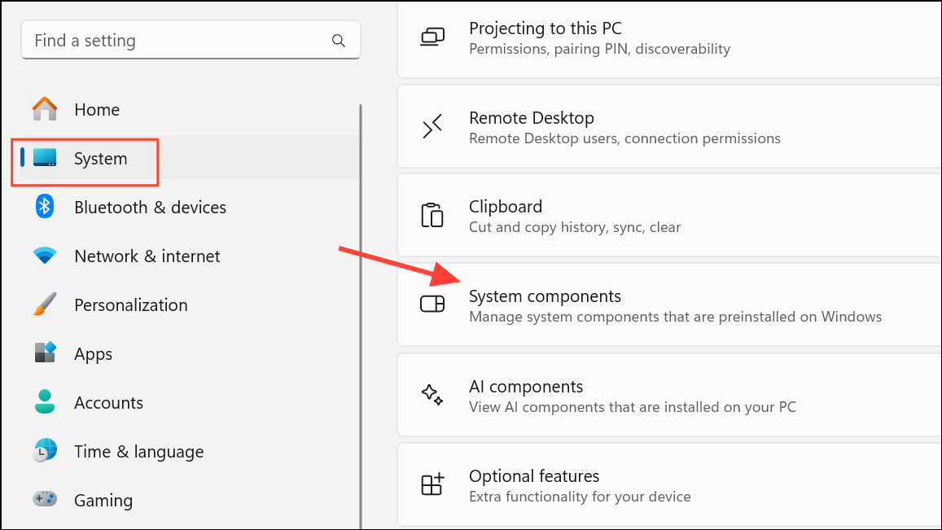
Task: Click the Optional features grid-plus icon
Action: tap(432, 484)
